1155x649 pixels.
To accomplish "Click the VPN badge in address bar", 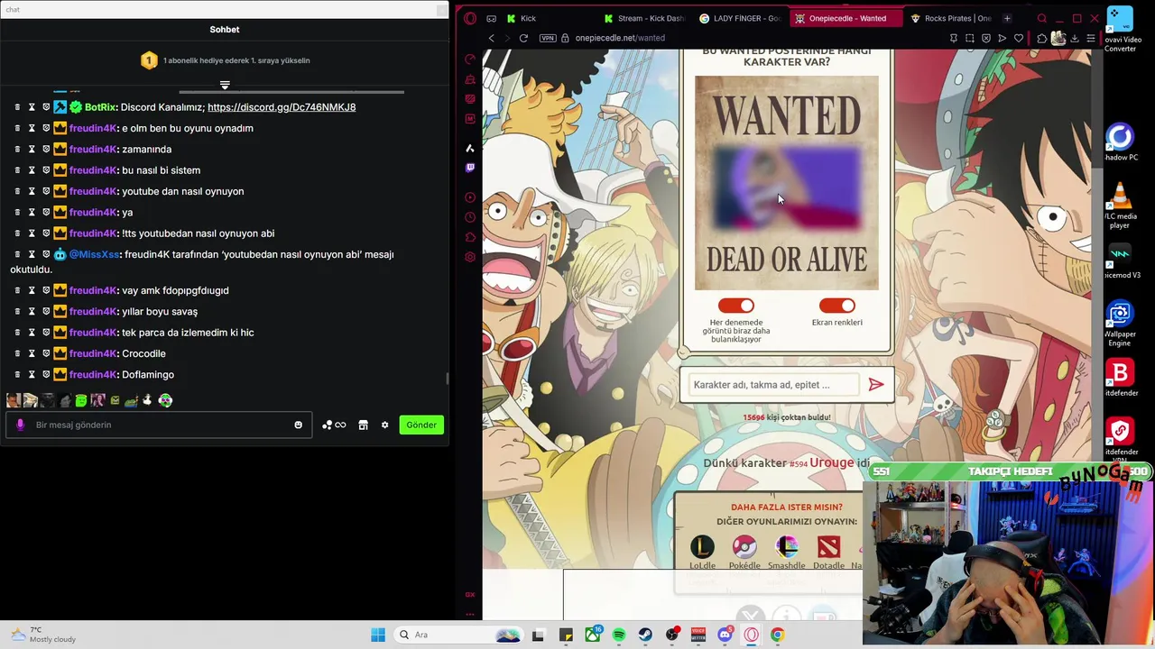I will 547,38.
